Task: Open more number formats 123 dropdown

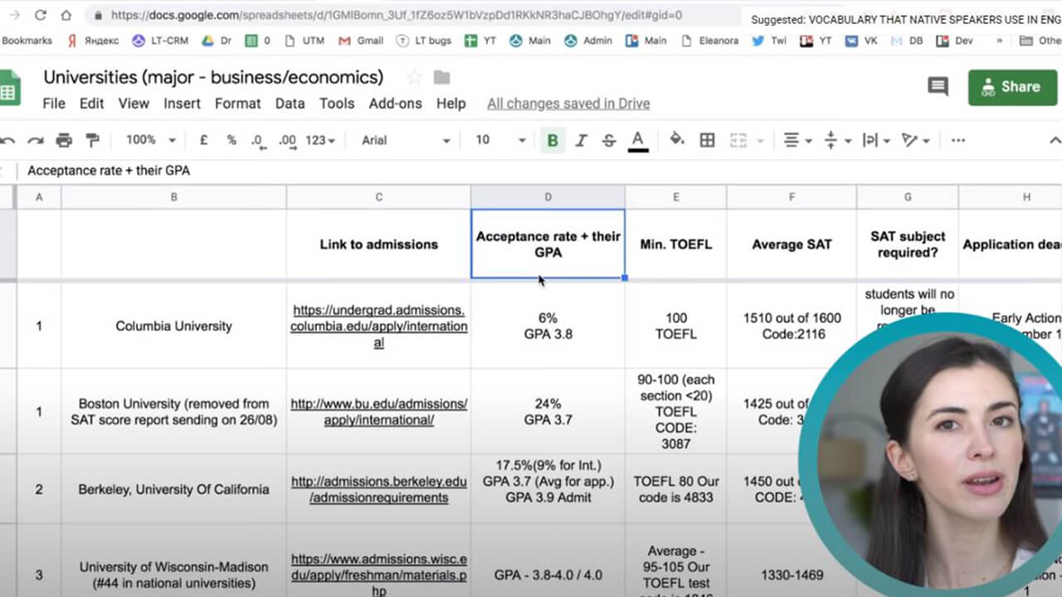Action: pyautogui.click(x=320, y=140)
